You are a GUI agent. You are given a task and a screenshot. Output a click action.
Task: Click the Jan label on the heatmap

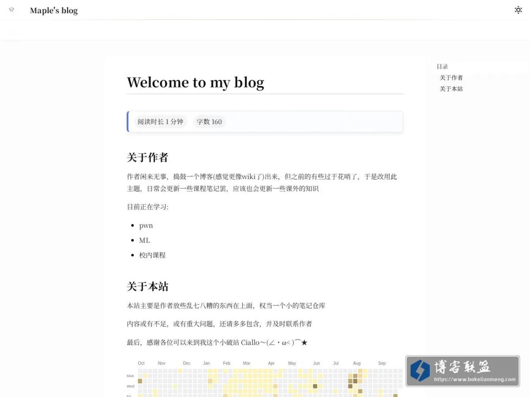pyautogui.click(x=206, y=363)
